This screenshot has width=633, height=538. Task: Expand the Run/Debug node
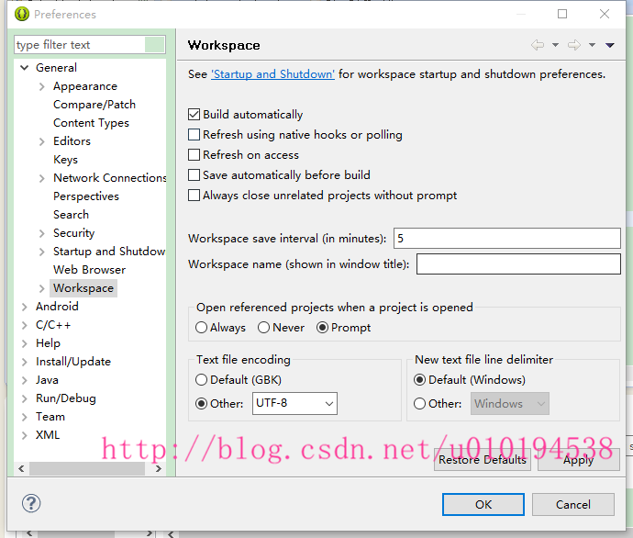(x=25, y=398)
